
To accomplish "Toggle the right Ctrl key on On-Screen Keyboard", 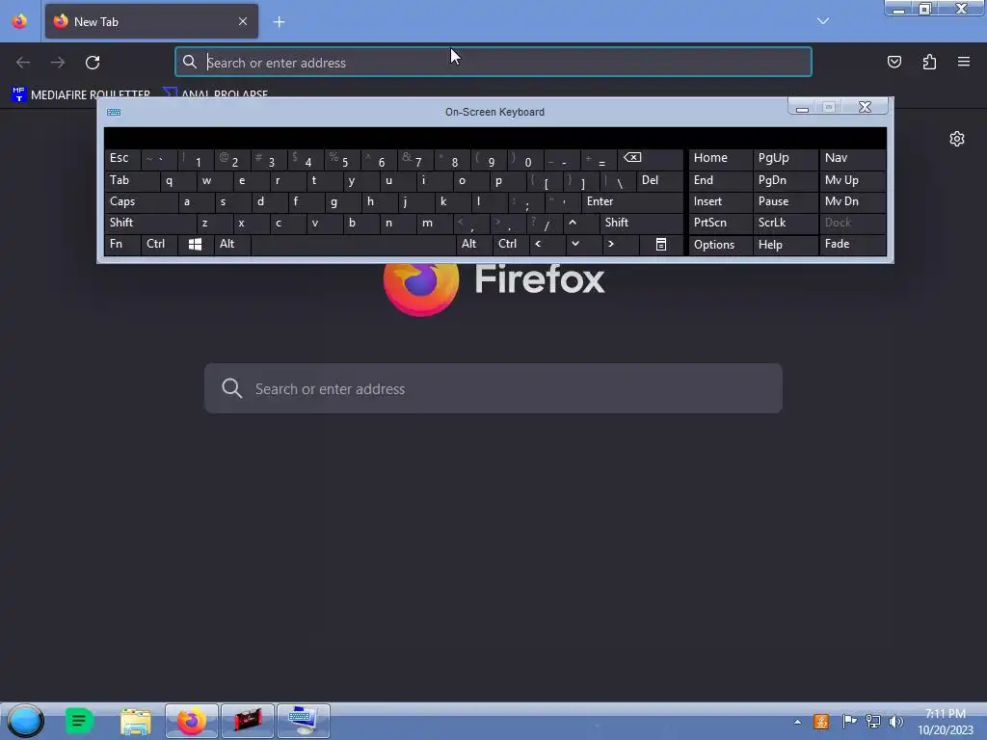I will 511,244.
